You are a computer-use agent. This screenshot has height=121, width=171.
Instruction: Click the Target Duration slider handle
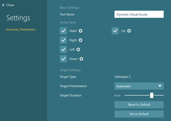click(152, 95)
